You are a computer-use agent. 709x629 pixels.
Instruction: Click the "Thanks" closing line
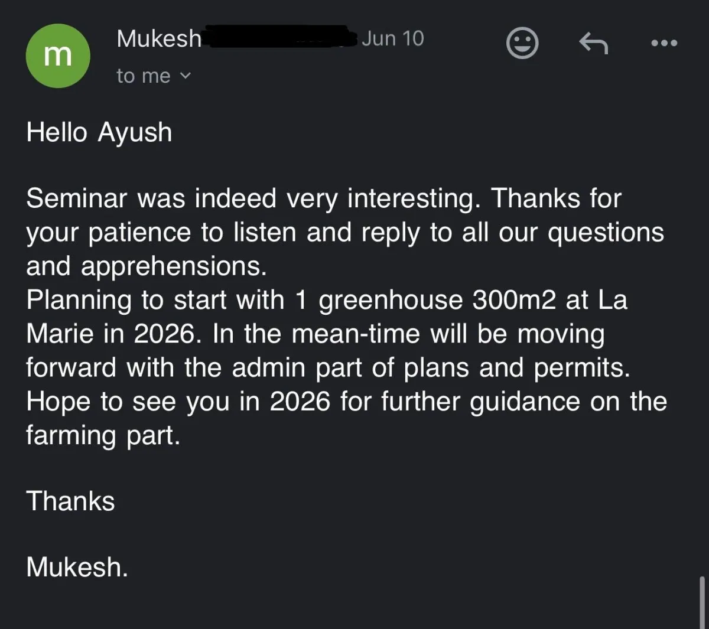70,501
